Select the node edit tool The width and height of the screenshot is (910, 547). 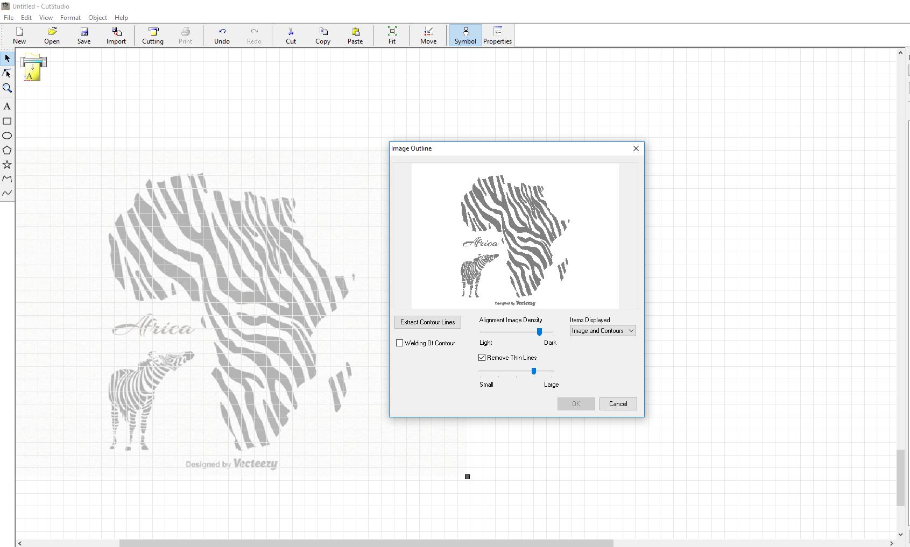click(7, 73)
